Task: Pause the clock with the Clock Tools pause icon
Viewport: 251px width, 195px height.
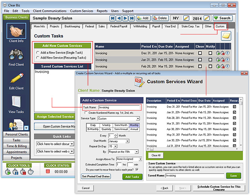Action: click(x=15, y=172)
